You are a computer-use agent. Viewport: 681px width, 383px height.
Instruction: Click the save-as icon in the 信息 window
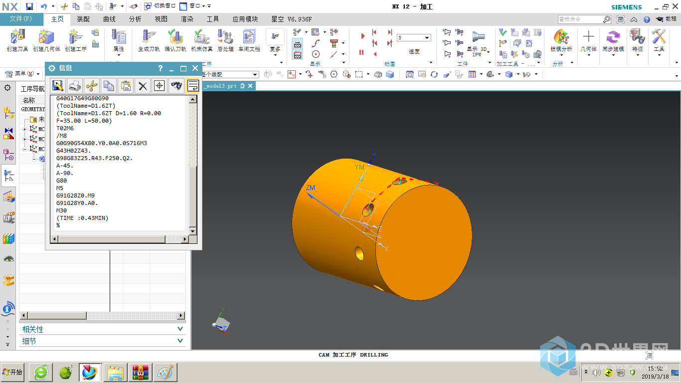click(58, 85)
